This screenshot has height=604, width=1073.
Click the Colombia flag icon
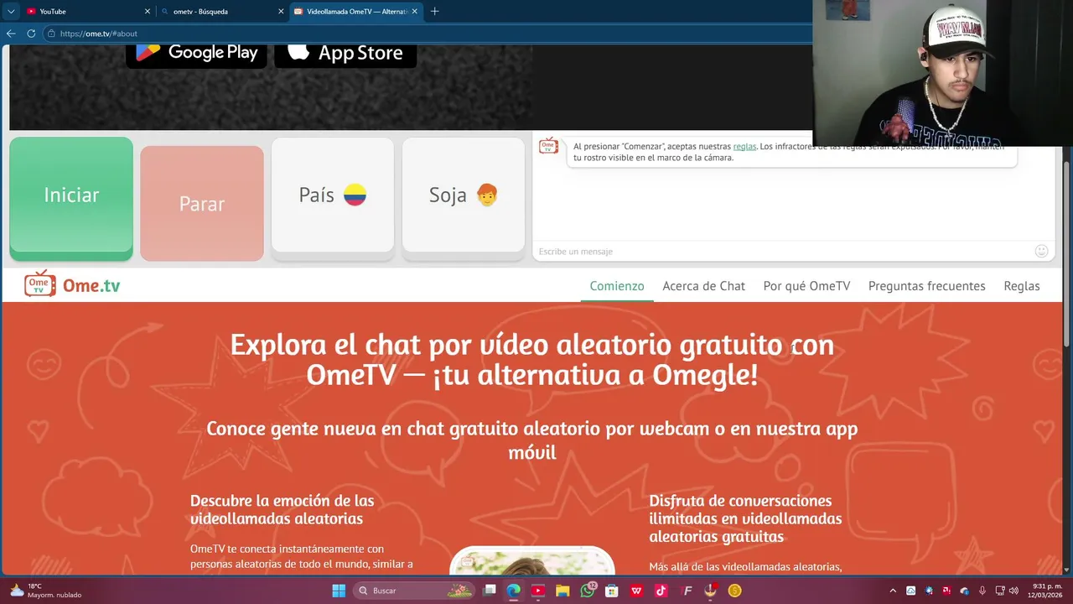point(355,195)
